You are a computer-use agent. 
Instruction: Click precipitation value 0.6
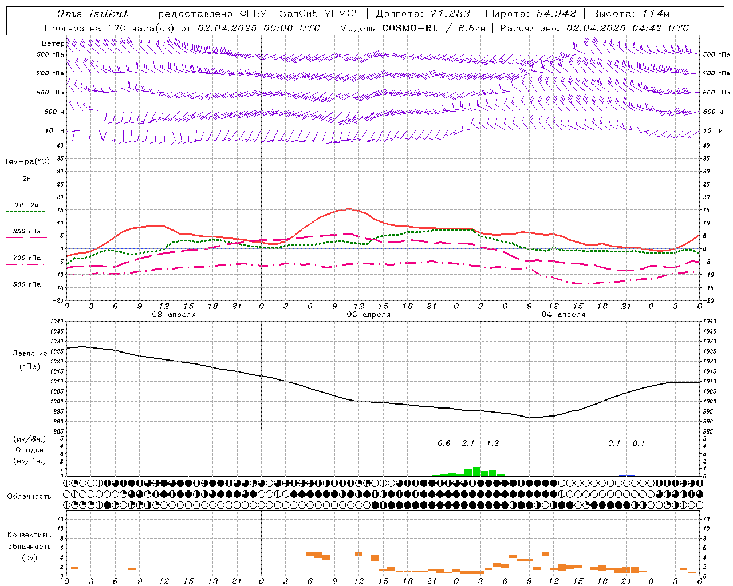[x=444, y=443]
